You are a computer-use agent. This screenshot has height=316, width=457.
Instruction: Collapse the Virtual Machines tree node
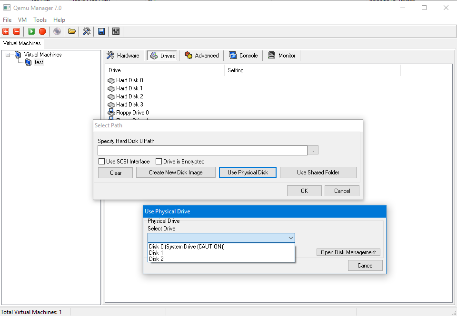tap(8, 55)
